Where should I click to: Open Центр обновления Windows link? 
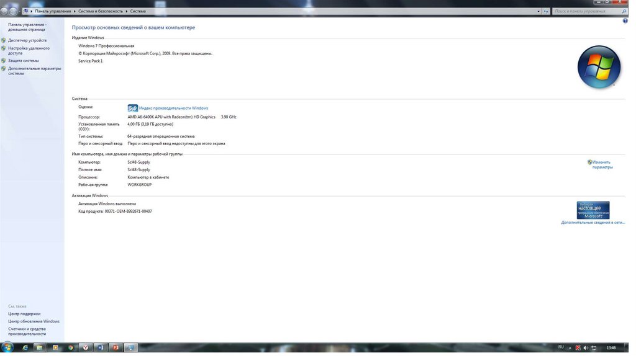pyautogui.click(x=34, y=321)
